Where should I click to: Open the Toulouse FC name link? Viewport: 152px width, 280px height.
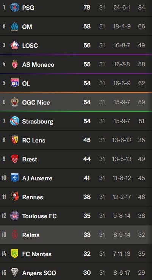point(39,216)
